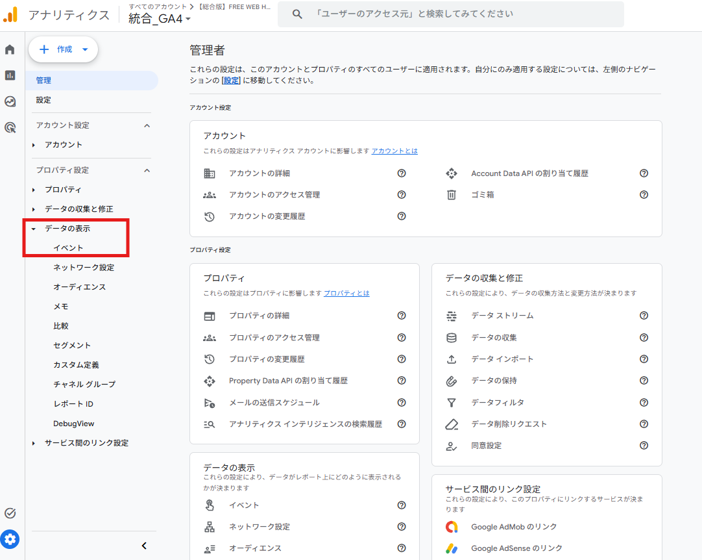
Task: Click the アカウントとは link
Action: pos(394,151)
